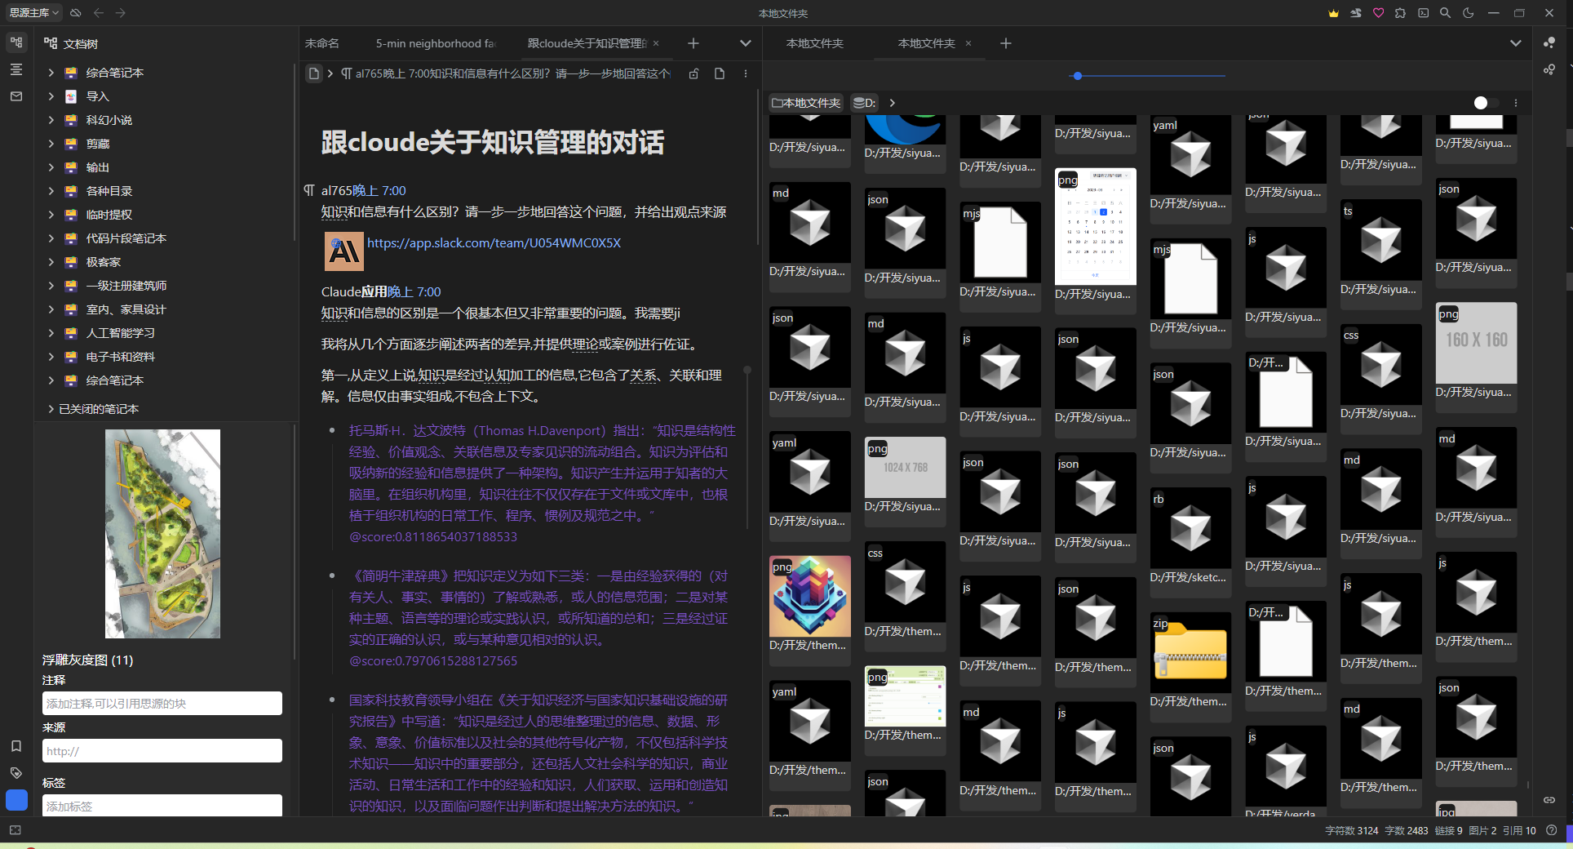Toggle the document edit lock icon
Image resolution: width=1573 pixels, height=849 pixels.
[x=693, y=73]
